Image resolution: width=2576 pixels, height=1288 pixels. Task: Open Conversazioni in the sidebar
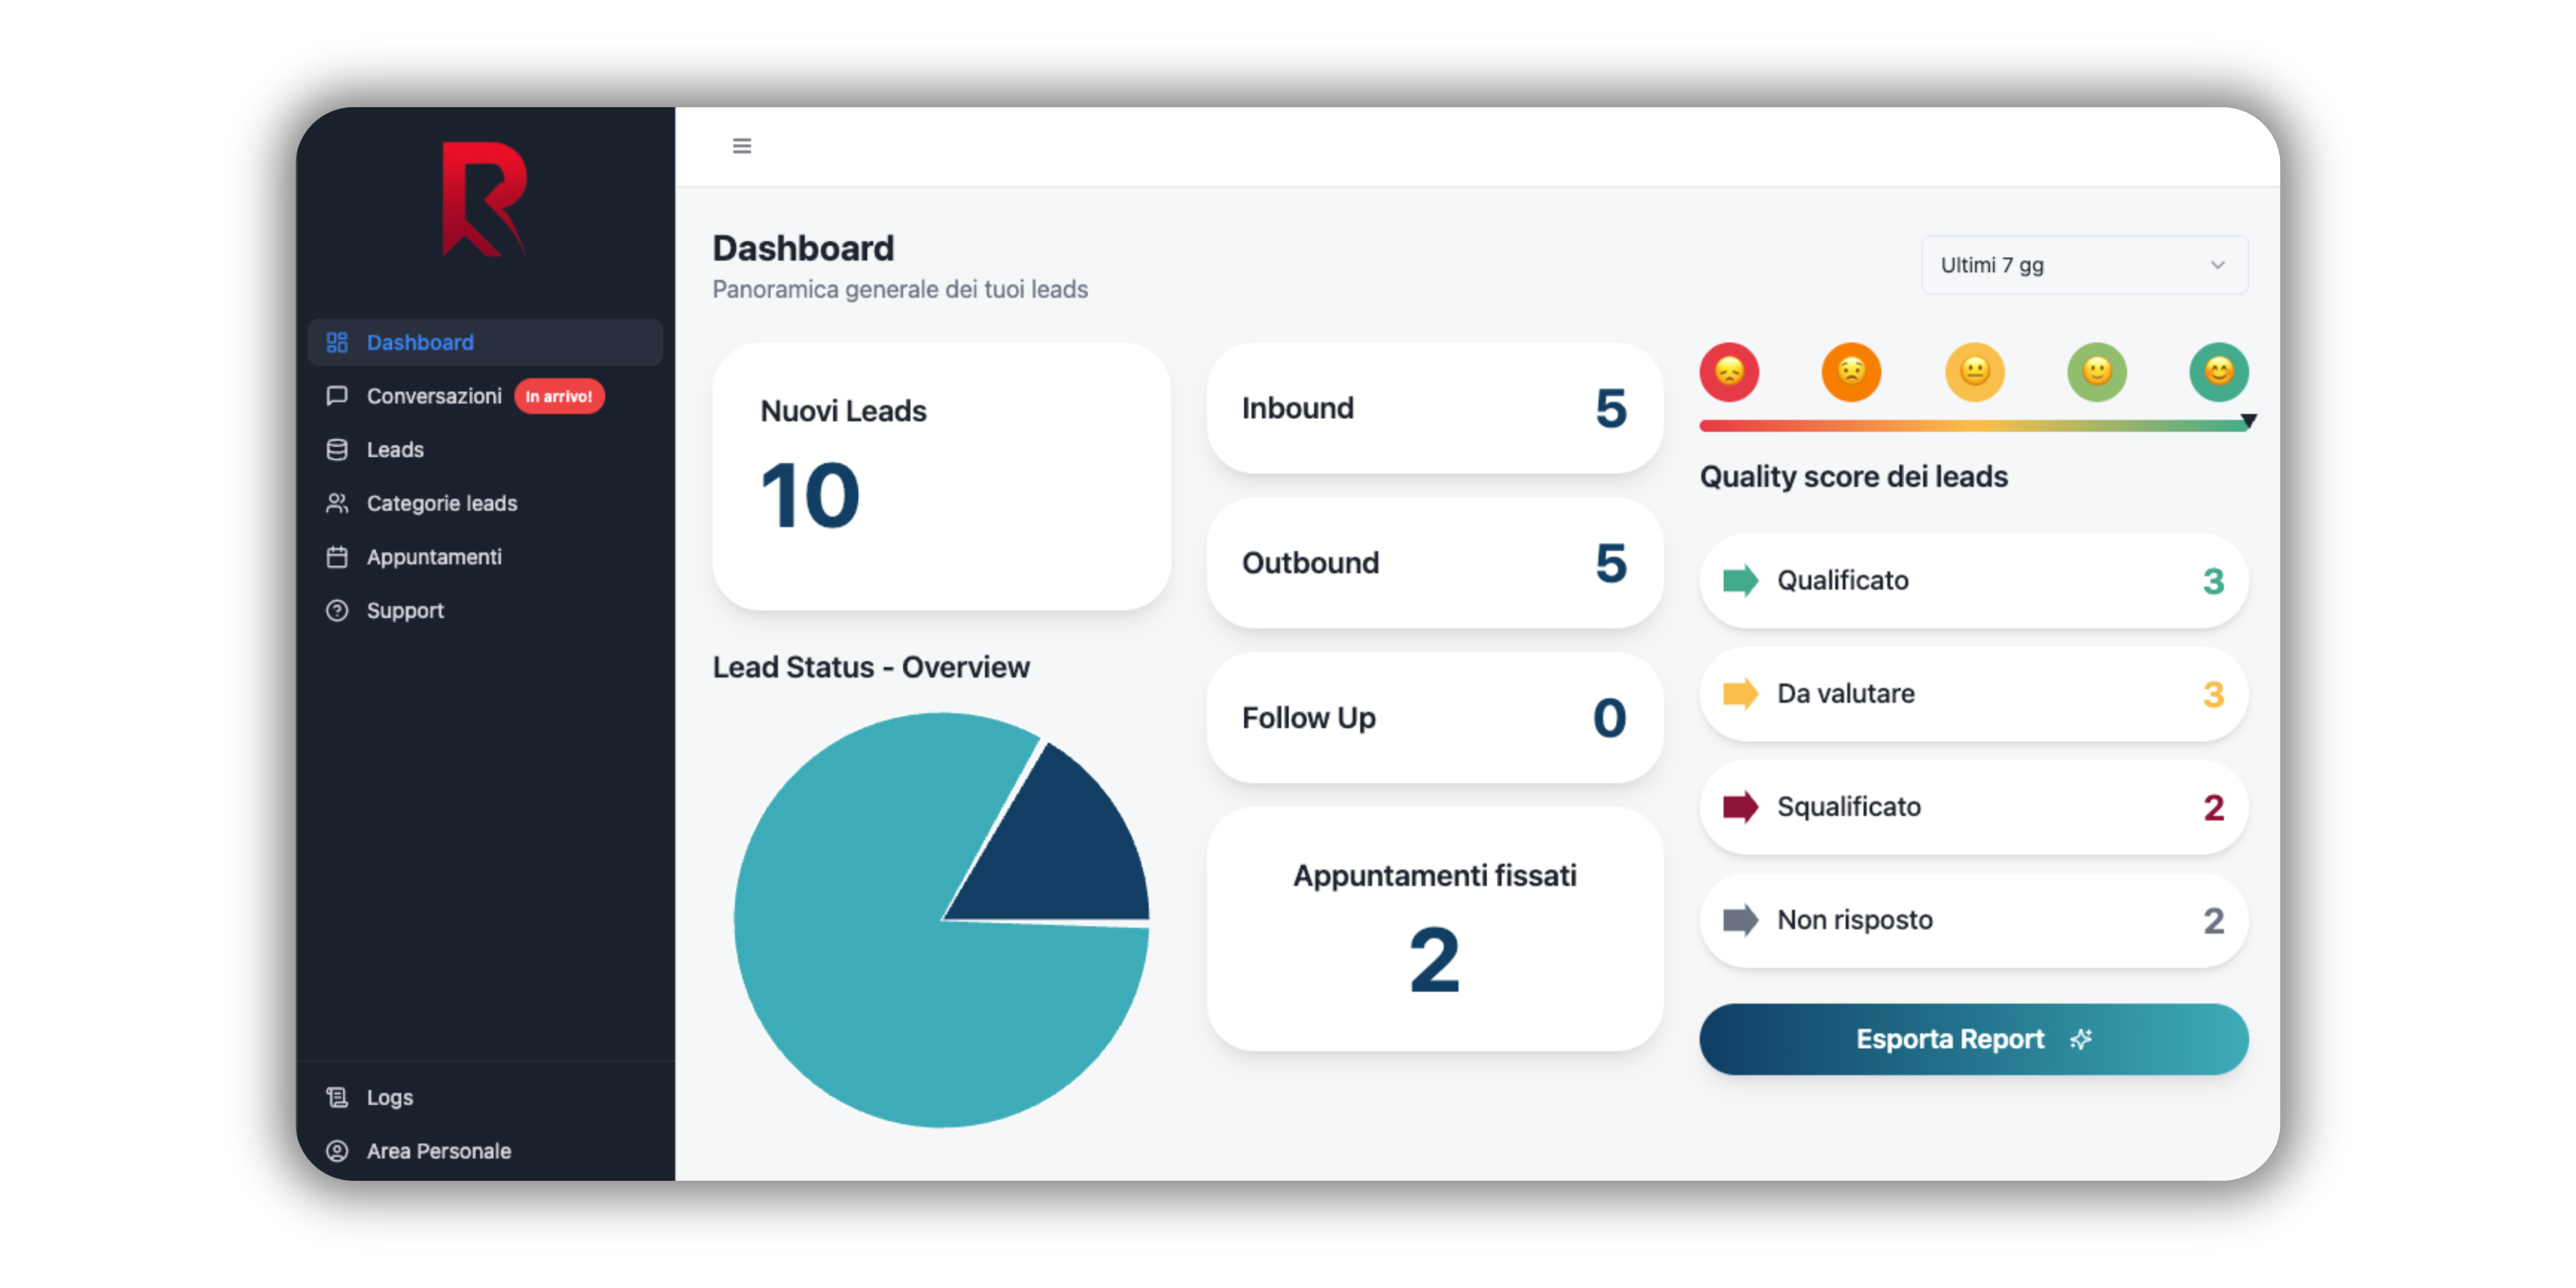433,396
